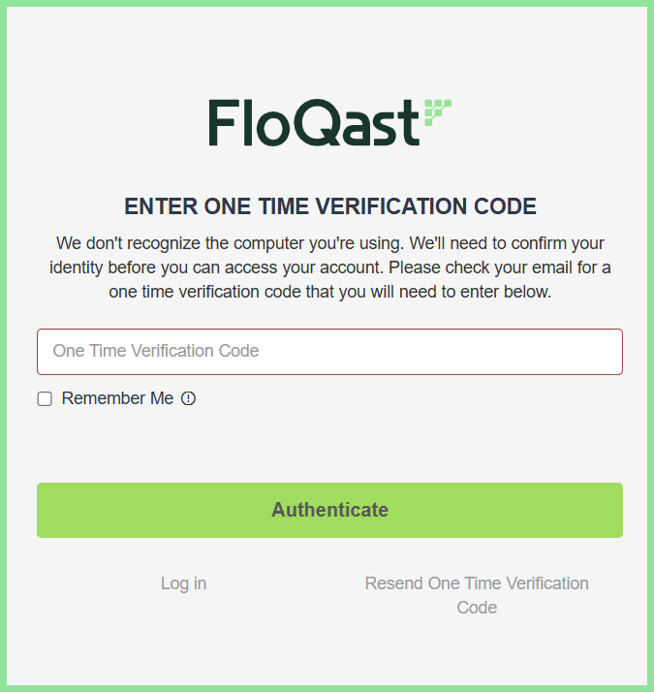Click Resend One Time Verification Code link
654x692 pixels.
(x=477, y=595)
